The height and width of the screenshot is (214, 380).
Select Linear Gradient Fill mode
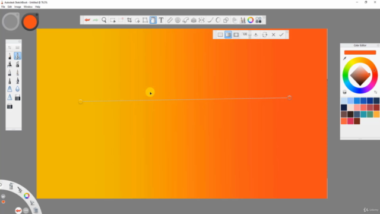228,34
